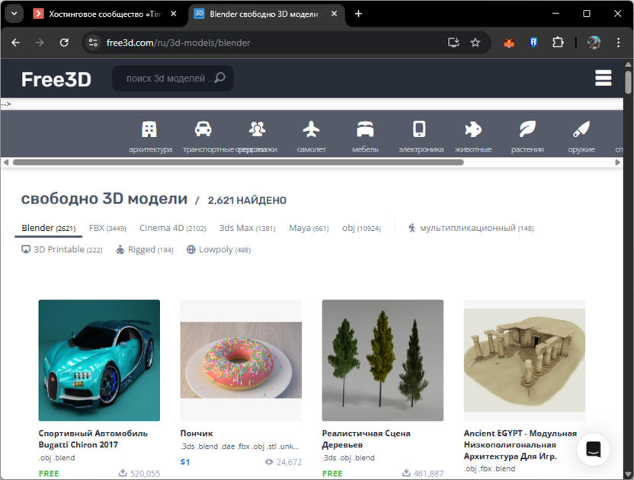
Task: Switch to the Хостинговое сообщество tab
Action: [x=105, y=14]
